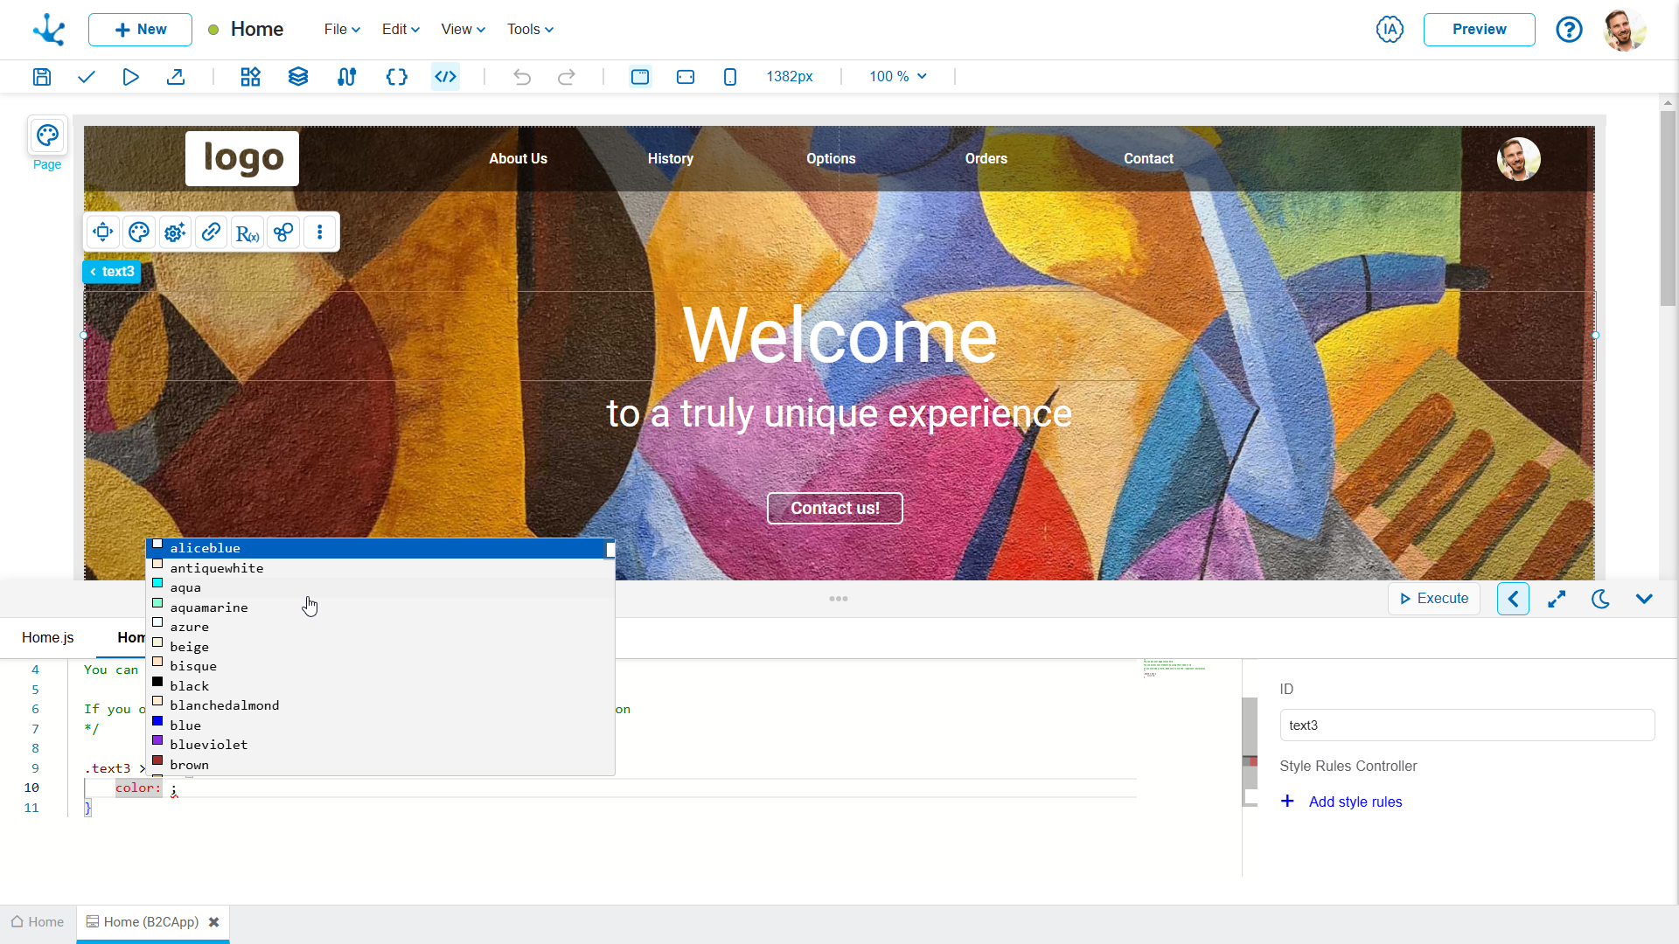Open the Tools menu

point(530,30)
